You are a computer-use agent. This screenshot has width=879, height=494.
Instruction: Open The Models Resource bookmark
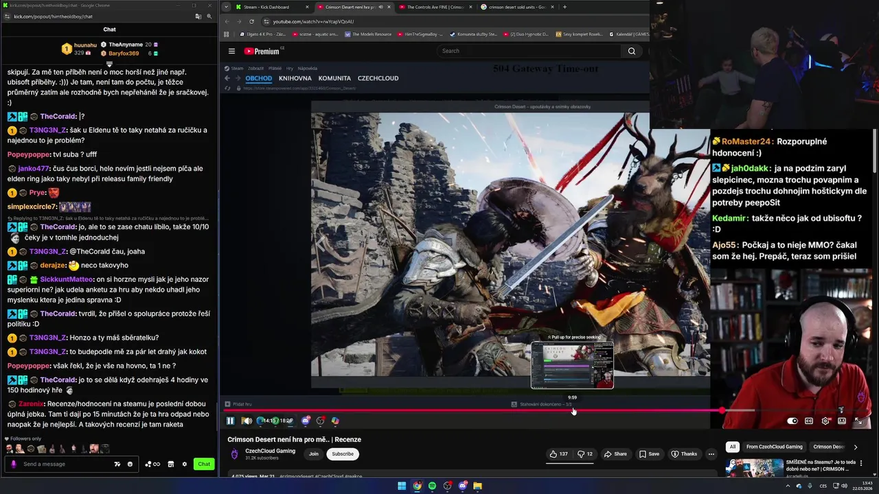click(x=368, y=34)
